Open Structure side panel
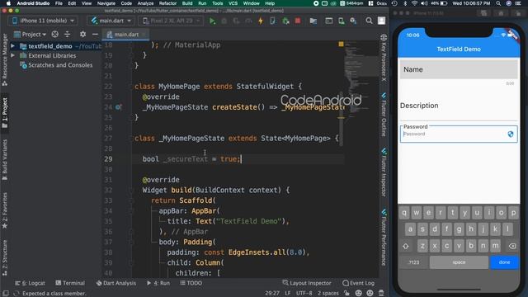528x297 pixels. (5, 258)
